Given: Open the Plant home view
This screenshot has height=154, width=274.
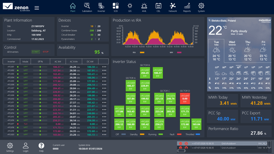Looking at the screenshot, I should click(73, 7).
